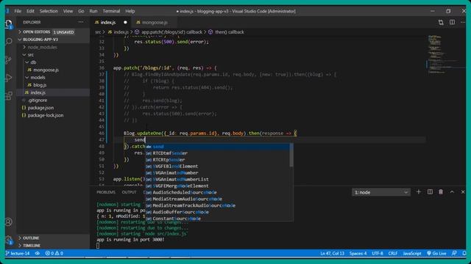Switch to the mongoose.js editor tab
Image resolution: width=471 pixels, height=264 pixels.
(155, 23)
